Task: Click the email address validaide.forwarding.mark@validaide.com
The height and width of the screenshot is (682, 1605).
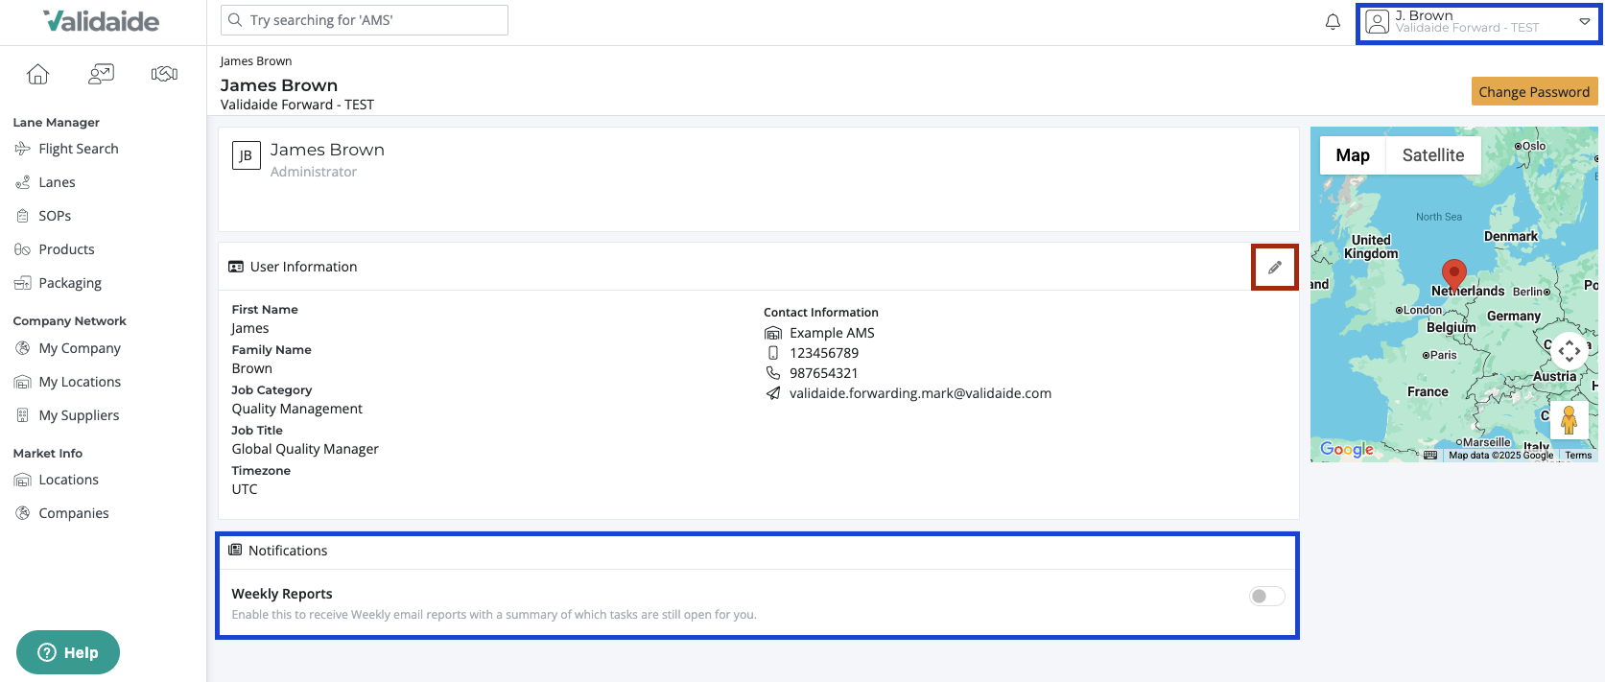Action: coord(920,393)
